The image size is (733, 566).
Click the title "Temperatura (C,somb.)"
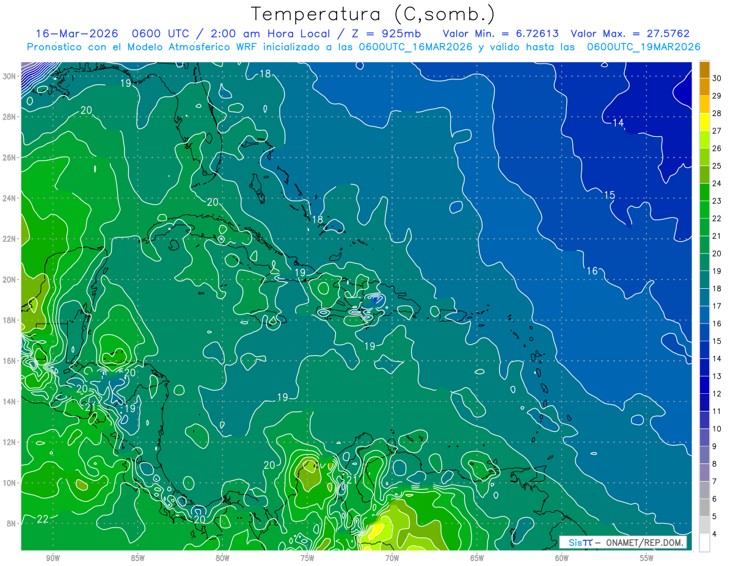click(373, 14)
